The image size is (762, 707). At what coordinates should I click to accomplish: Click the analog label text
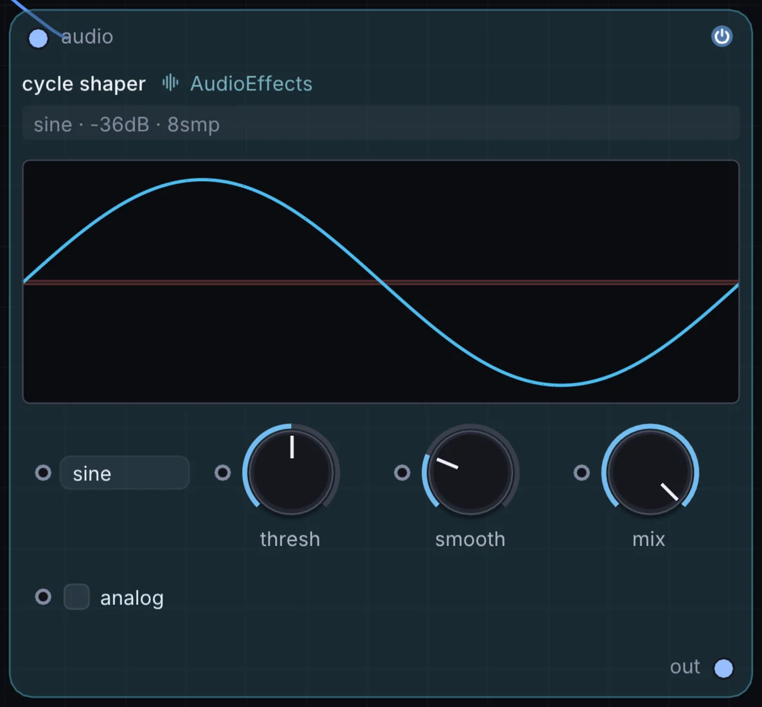(132, 598)
